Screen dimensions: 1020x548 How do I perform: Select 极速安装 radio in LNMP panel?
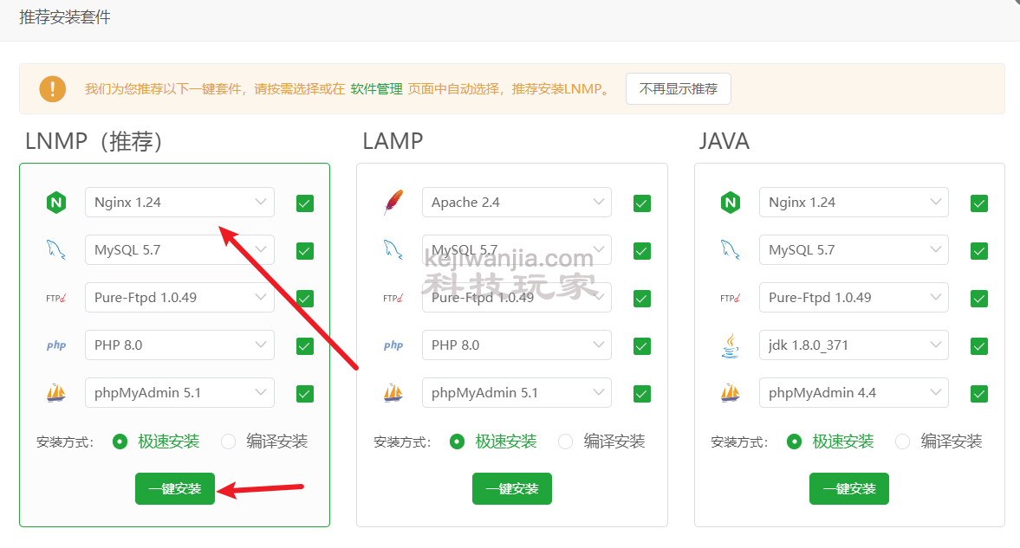(x=120, y=442)
